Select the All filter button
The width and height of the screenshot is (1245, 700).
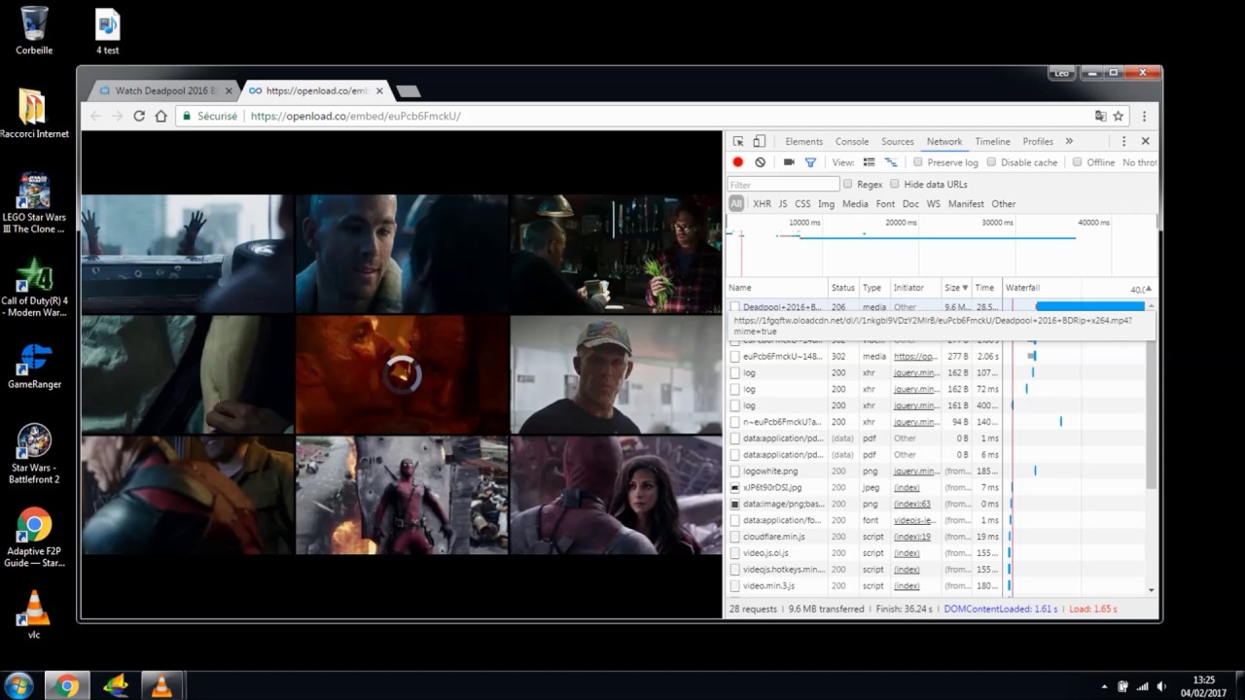(x=736, y=204)
